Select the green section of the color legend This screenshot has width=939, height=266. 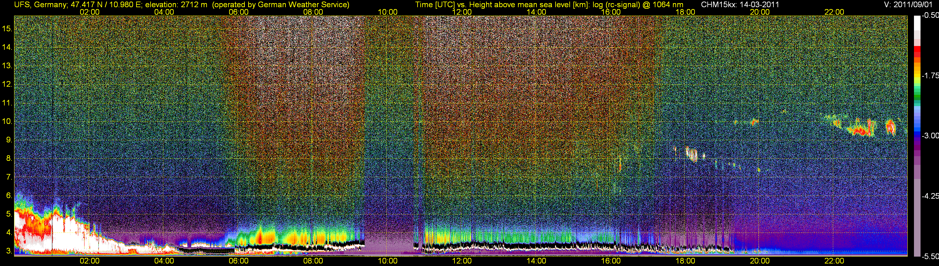click(x=917, y=97)
